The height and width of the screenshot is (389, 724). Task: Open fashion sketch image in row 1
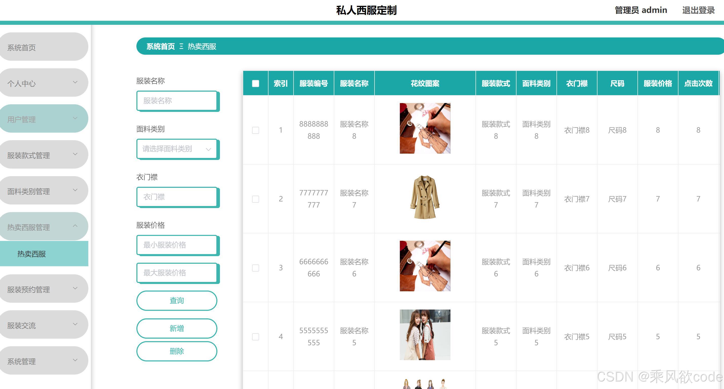pyautogui.click(x=425, y=128)
